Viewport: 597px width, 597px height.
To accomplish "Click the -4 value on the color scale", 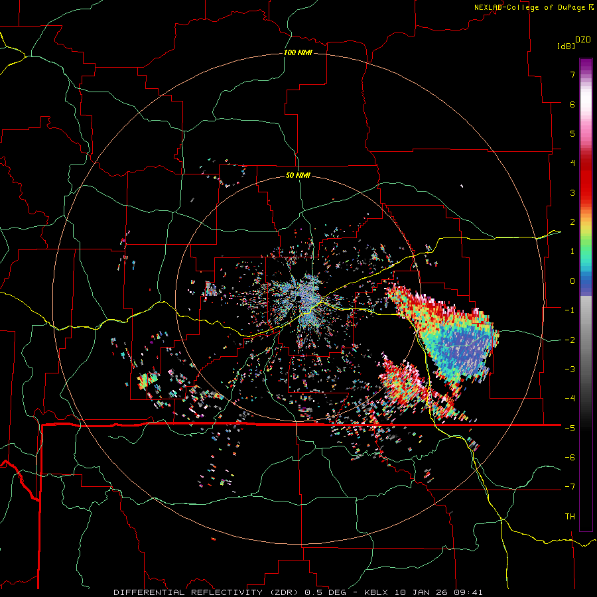I will (x=570, y=399).
